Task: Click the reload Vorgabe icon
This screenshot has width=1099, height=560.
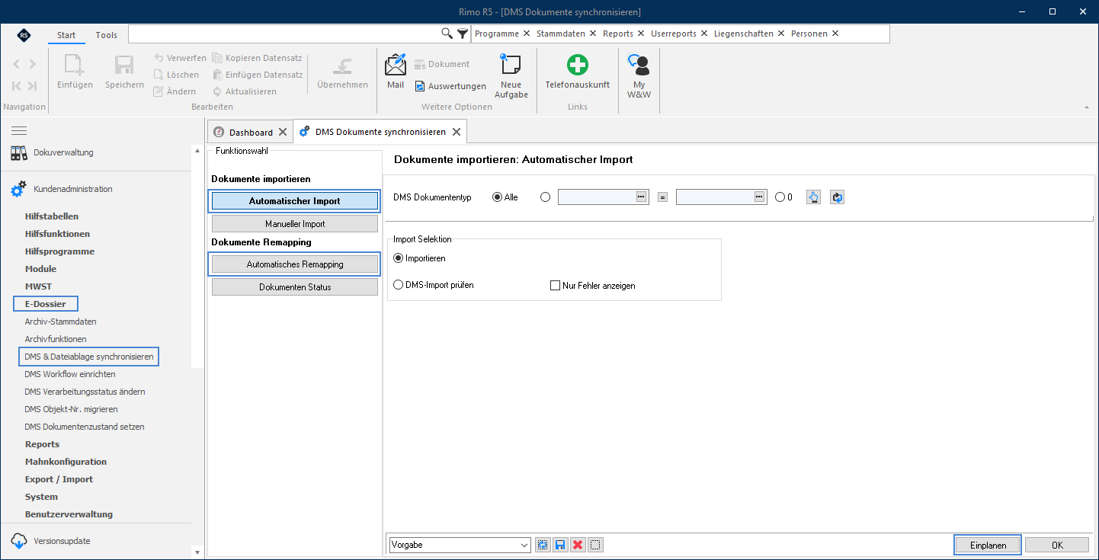Action: tap(543, 545)
